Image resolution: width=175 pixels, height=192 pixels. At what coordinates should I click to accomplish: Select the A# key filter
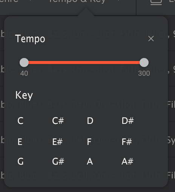tap(127, 162)
